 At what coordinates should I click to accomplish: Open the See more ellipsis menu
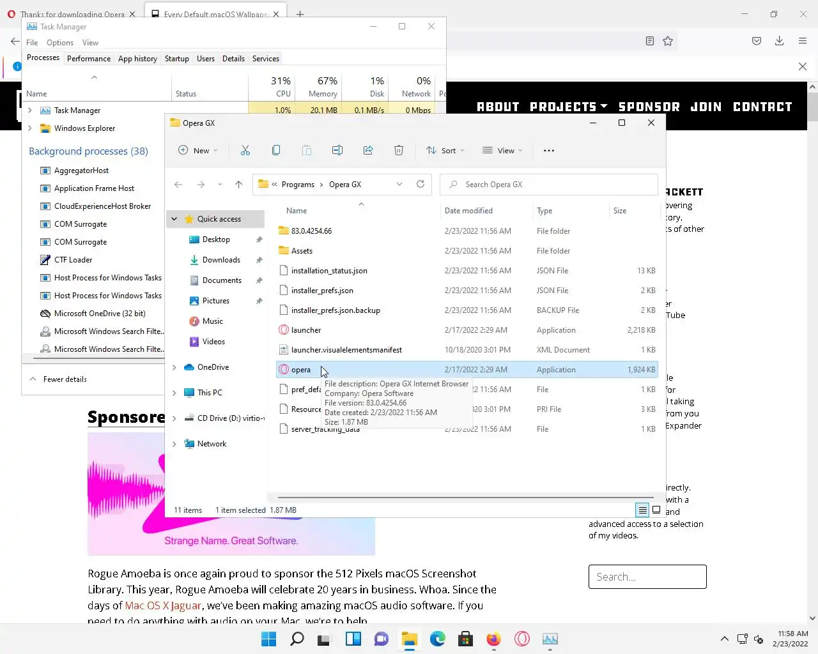pyautogui.click(x=549, y=151)
